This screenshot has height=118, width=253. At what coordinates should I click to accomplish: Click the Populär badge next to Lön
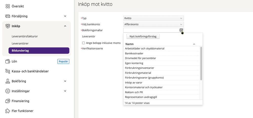tap(63, 61)
